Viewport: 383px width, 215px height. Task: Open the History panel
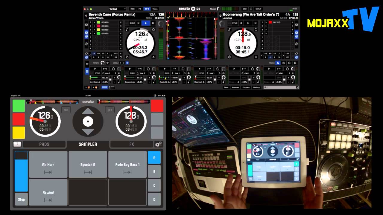(x=256, y=87)
